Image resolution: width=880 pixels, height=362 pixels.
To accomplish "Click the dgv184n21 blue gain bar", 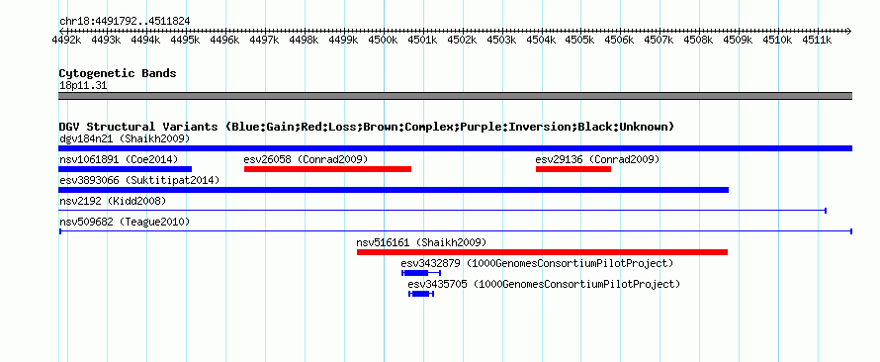I will tap(455, 148).
